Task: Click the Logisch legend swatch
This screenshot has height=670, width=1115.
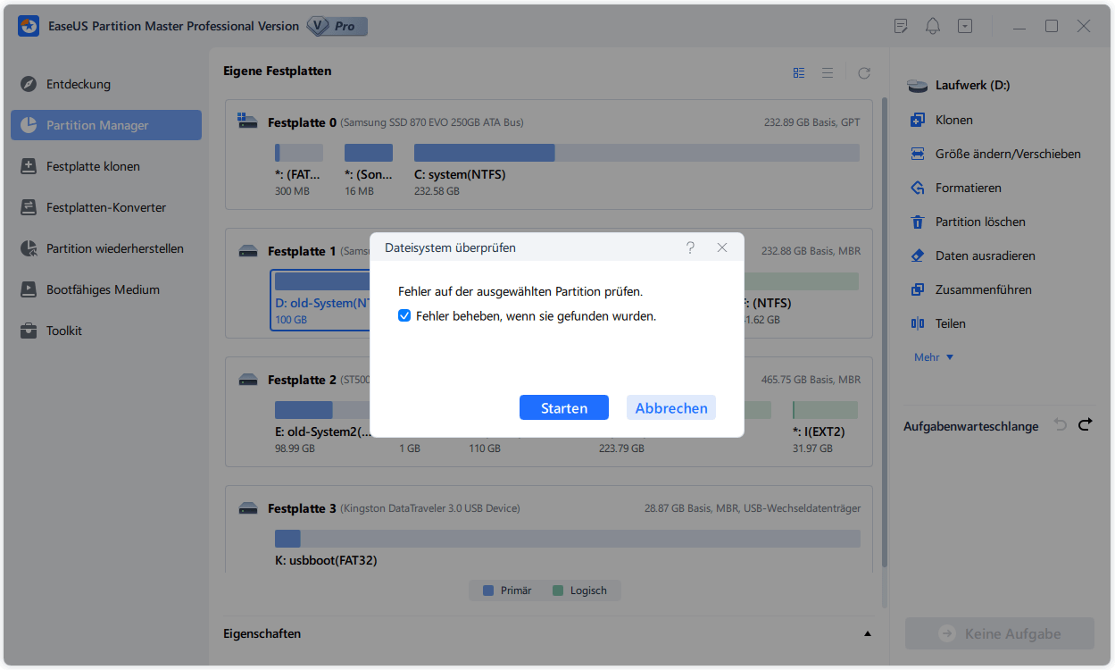Action: 558,590
